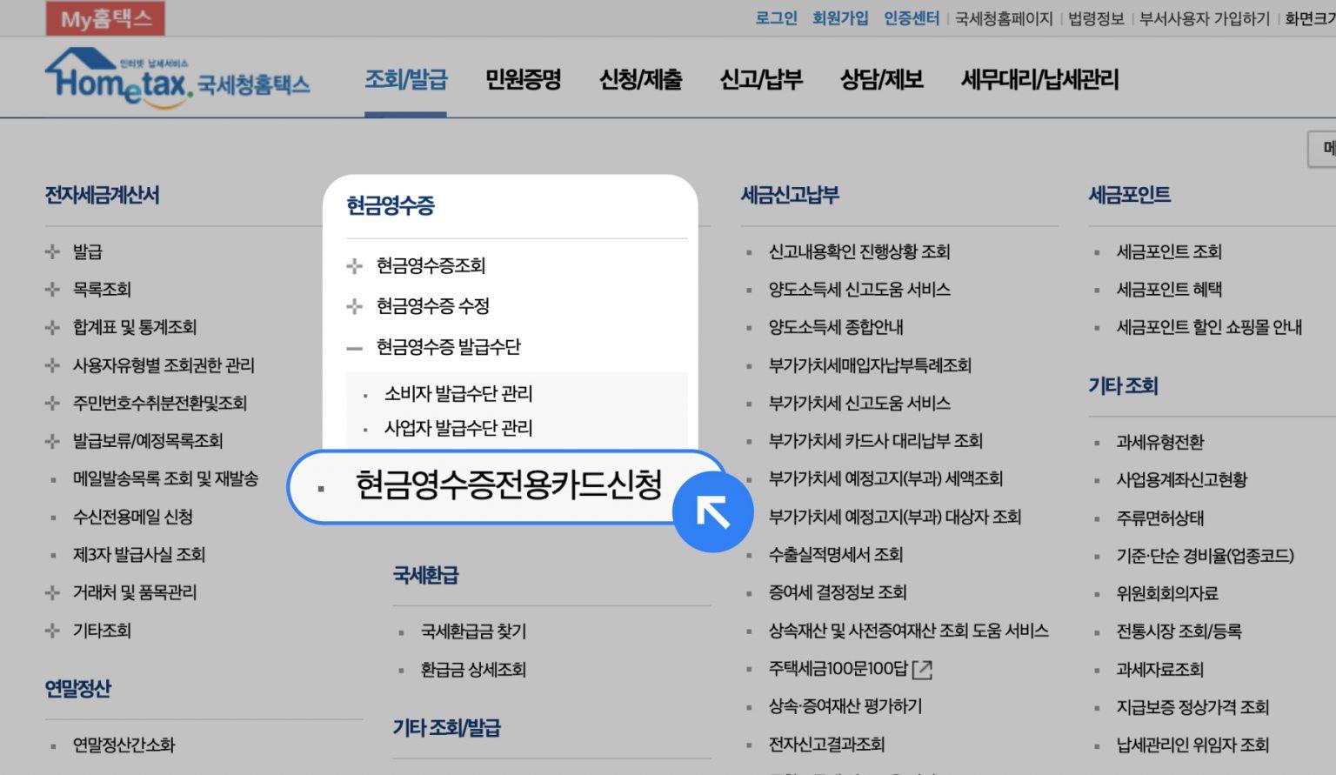This screenshot has width=1336, height=775.
Task: Click the 회원가입 link
Action: (839, 18)
